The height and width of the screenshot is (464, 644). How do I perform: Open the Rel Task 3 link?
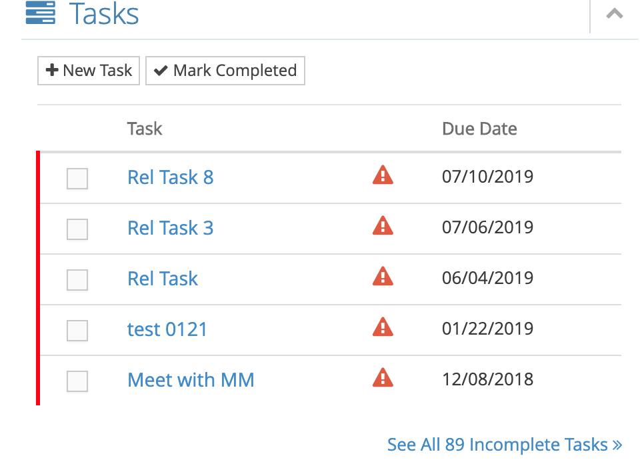pos(170,228)
